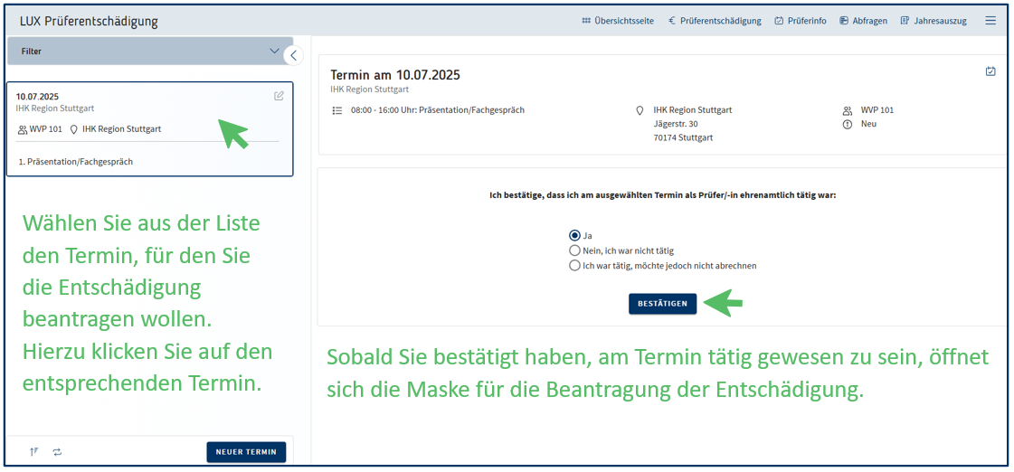Screen dimensions: 1014x472
Task: Click the 'Neu' status text
Action: pyautogui.click(x=868, y=124)
